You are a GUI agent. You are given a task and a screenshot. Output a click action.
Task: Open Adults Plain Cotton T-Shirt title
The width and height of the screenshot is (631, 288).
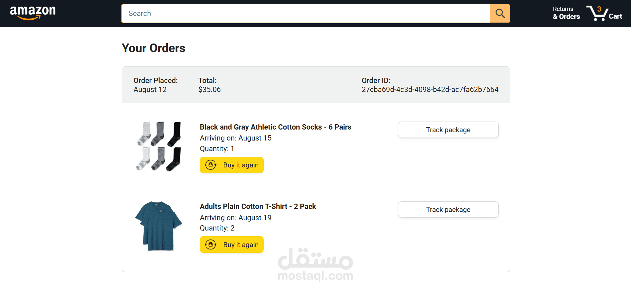point(258,206)
